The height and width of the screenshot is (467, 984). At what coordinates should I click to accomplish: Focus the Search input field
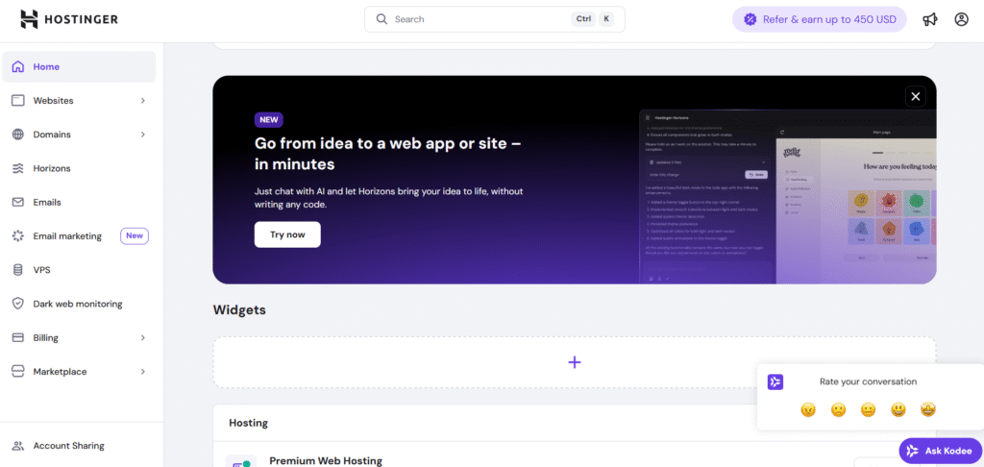pos(495,19)
